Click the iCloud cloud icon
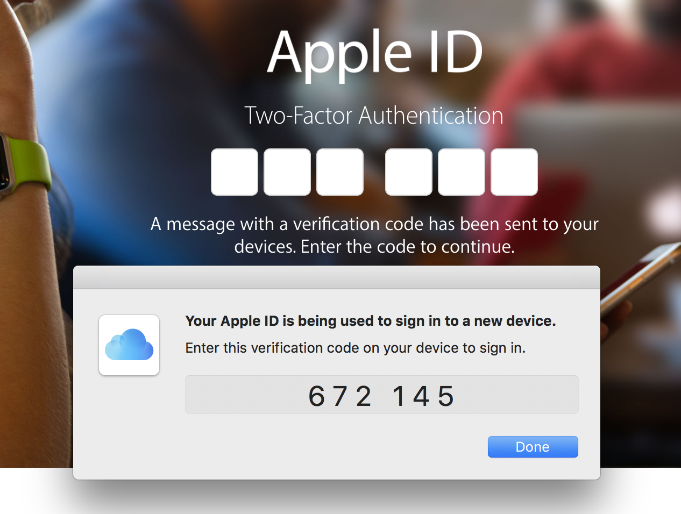Screen dimensions: 681x514 (x=129, y=345)
